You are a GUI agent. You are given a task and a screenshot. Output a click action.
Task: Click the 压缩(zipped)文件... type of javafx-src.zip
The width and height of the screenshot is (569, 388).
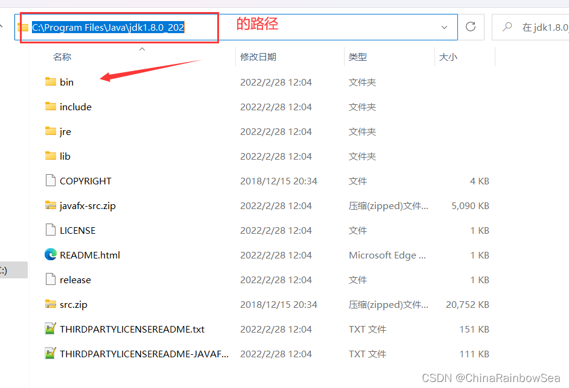tap(389, 206)
